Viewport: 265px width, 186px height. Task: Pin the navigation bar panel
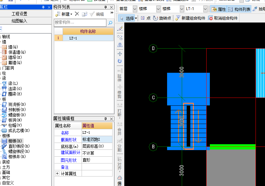coord(43,7)
